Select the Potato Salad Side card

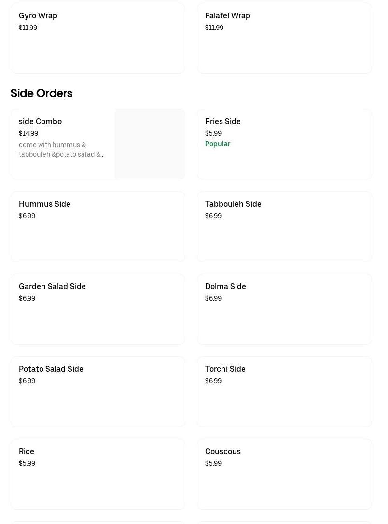click(97, 391)
